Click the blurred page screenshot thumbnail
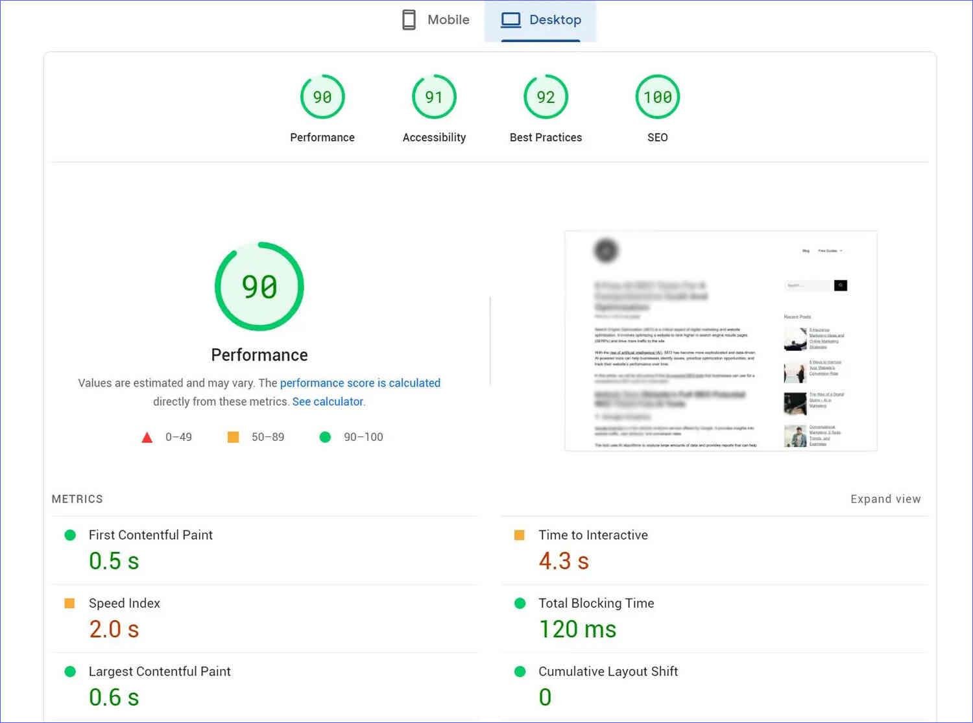 [721, 340]
